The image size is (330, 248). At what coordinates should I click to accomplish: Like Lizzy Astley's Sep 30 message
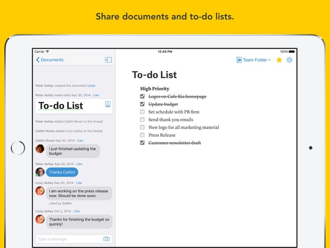[x=79, y=183]
